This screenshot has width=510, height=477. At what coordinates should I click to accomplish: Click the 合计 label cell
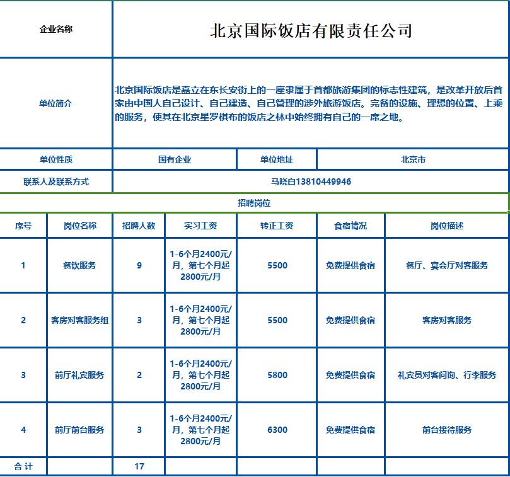(23, 466)
